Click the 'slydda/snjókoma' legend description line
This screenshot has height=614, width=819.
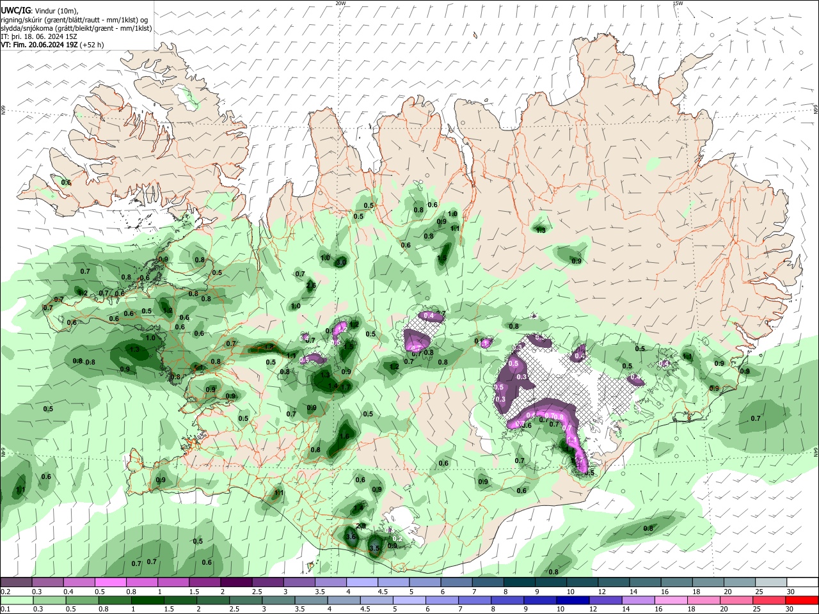tap(76, 28)
